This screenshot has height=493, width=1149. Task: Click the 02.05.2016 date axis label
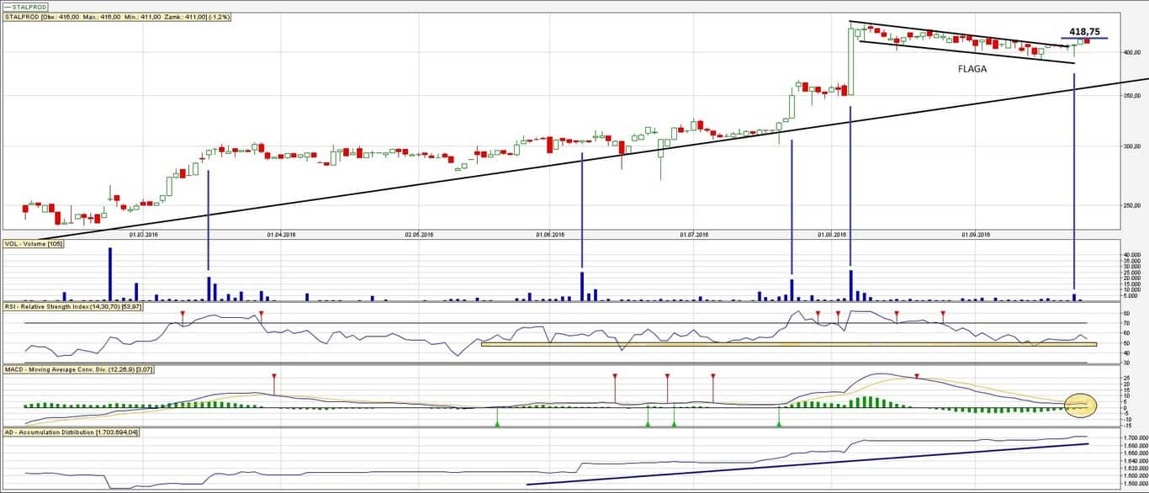click(x=420, y=235)
